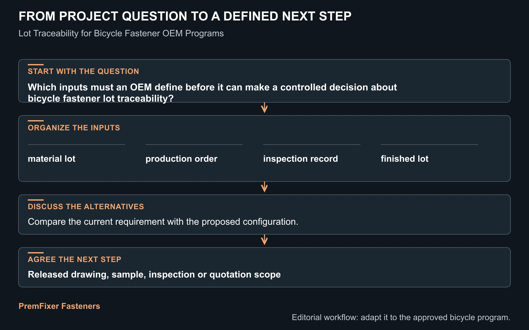The image size is (529, 330).
Task: Click the PremFixer Fasteners brand label
Action: point(59,306)
